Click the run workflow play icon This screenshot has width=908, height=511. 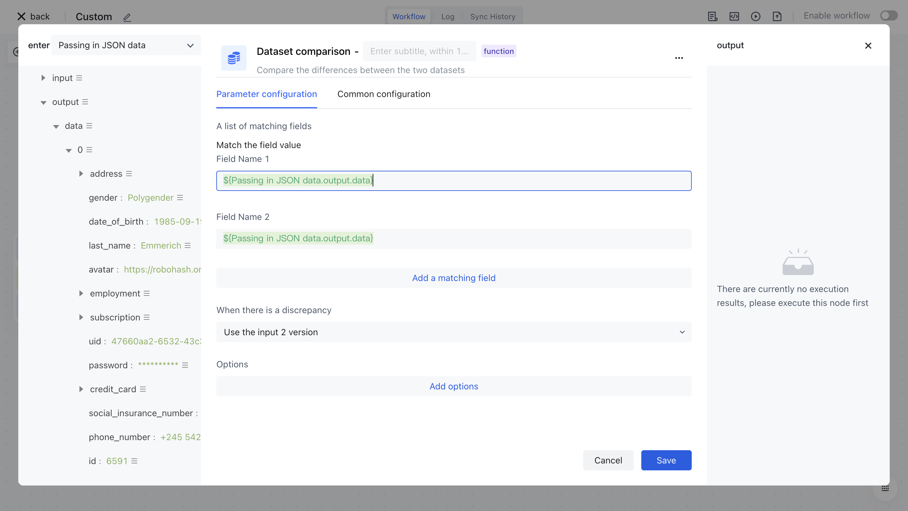[x=755, y=16]
